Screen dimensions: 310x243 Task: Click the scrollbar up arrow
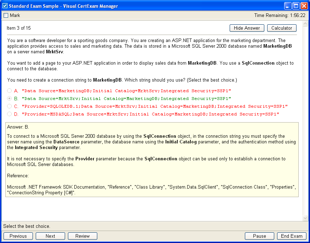[305, 24]
